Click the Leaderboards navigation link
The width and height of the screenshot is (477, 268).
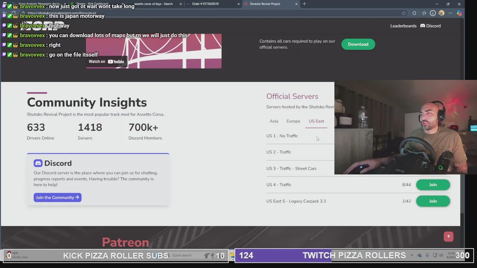click(403, 26)
